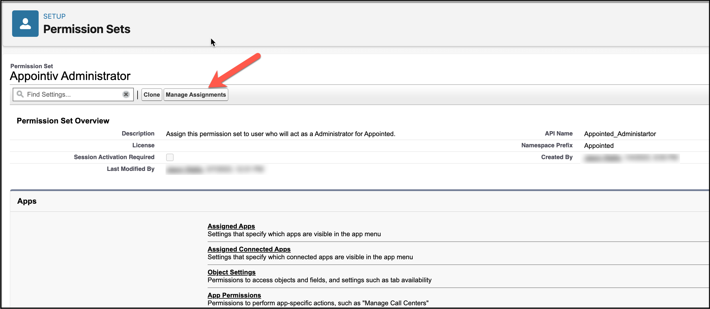Screen dimensions: 710x309
Task: Click the API Name label
Action: click(x=559, y=133)
